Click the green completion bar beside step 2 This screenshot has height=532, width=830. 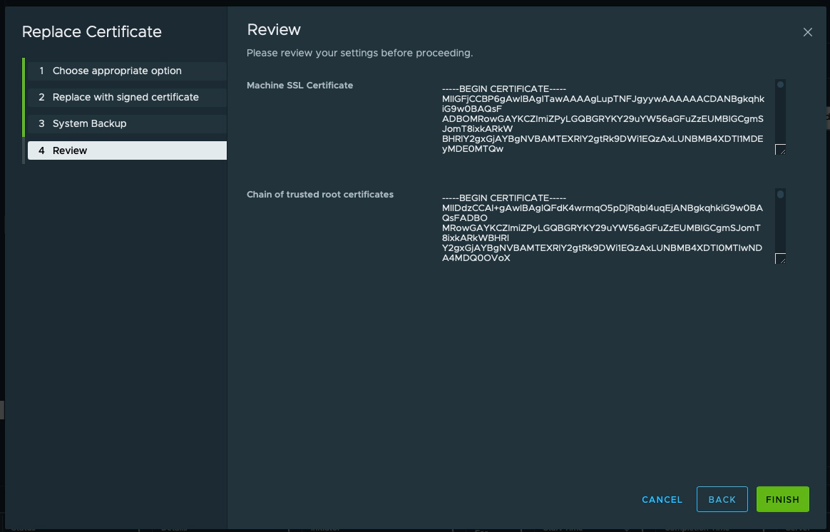click(x=24, y=98)
